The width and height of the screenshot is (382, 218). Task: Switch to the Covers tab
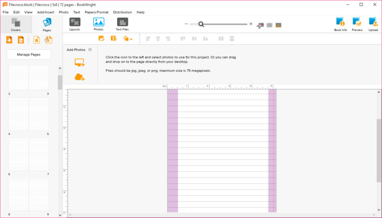(16, 24)
